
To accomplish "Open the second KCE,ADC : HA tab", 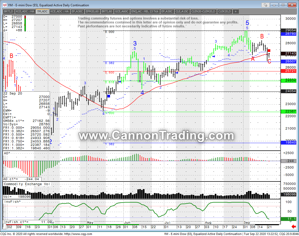I will (59, 11).
